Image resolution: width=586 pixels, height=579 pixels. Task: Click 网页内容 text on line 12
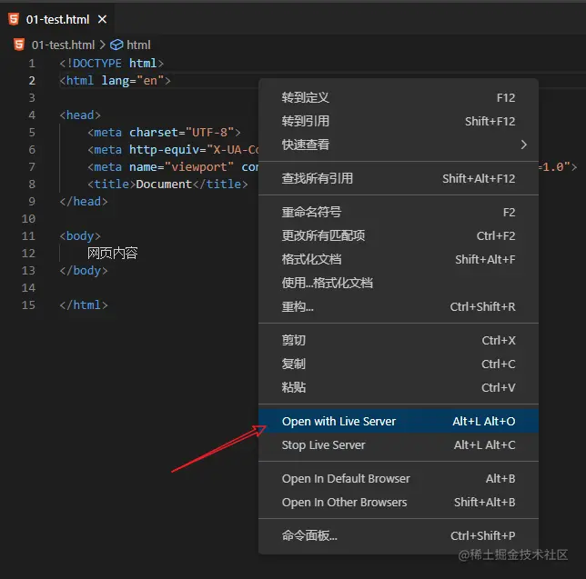(x=113, y=253)
